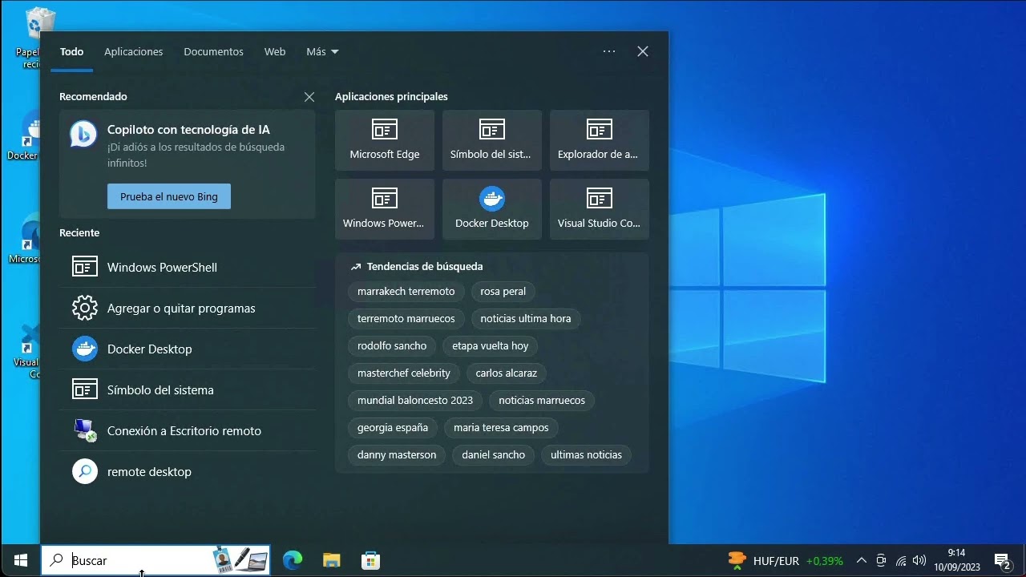1026x577 pixels.
Task: Search the trend rodolfo sancho
Action: point(392,345)
